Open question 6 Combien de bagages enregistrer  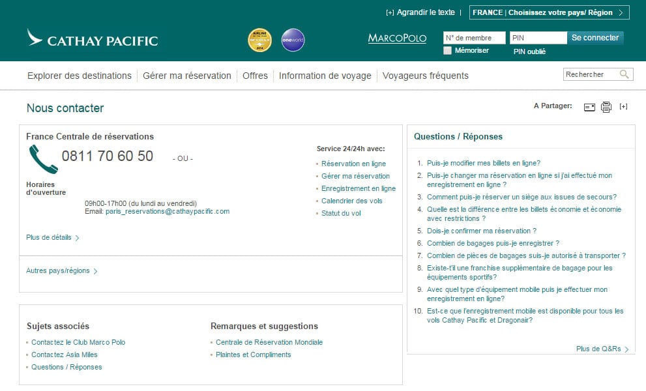tap(493, 243)
